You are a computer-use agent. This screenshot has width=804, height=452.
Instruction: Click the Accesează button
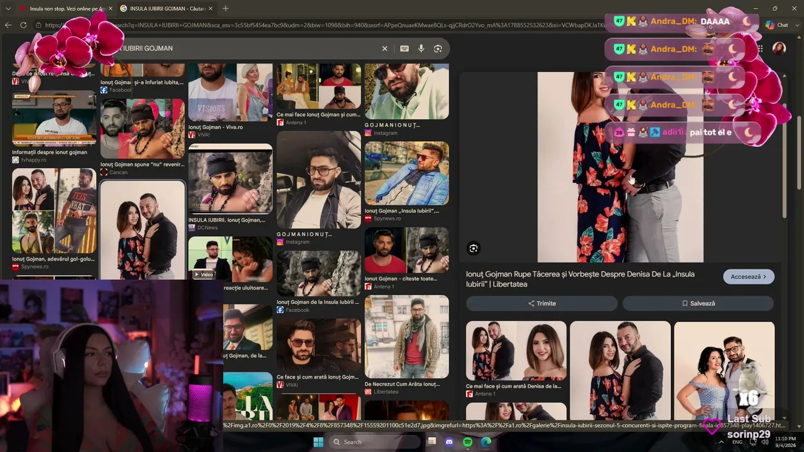click(749, 276)
